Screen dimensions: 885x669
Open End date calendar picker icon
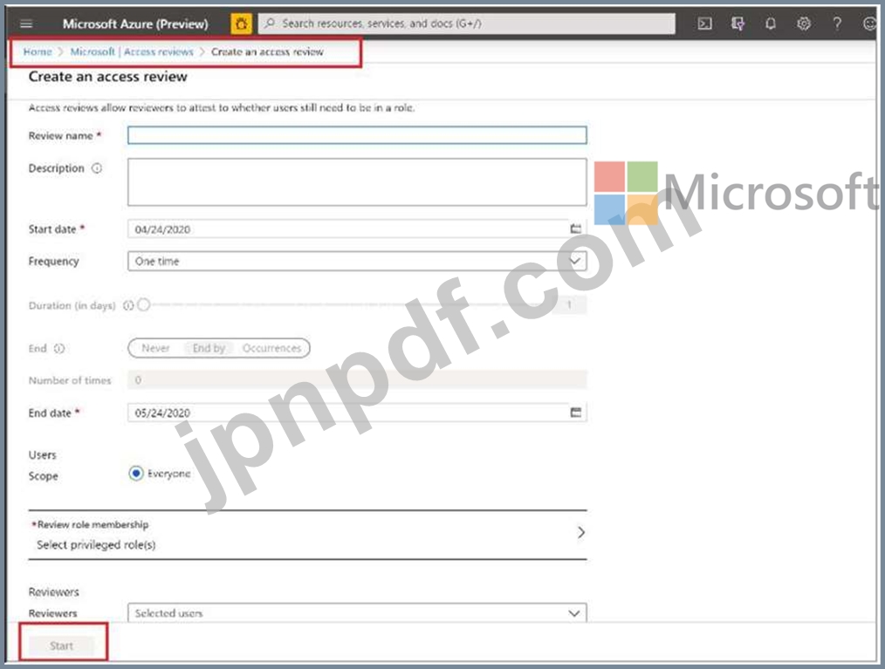575,413
